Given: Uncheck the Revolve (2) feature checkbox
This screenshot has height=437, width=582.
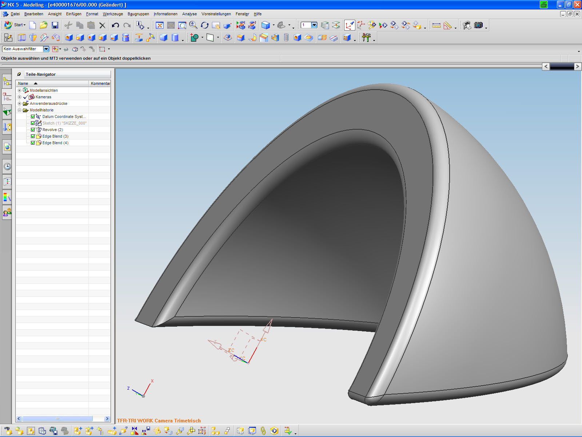Looking at the screenshot, I should 33,130.
